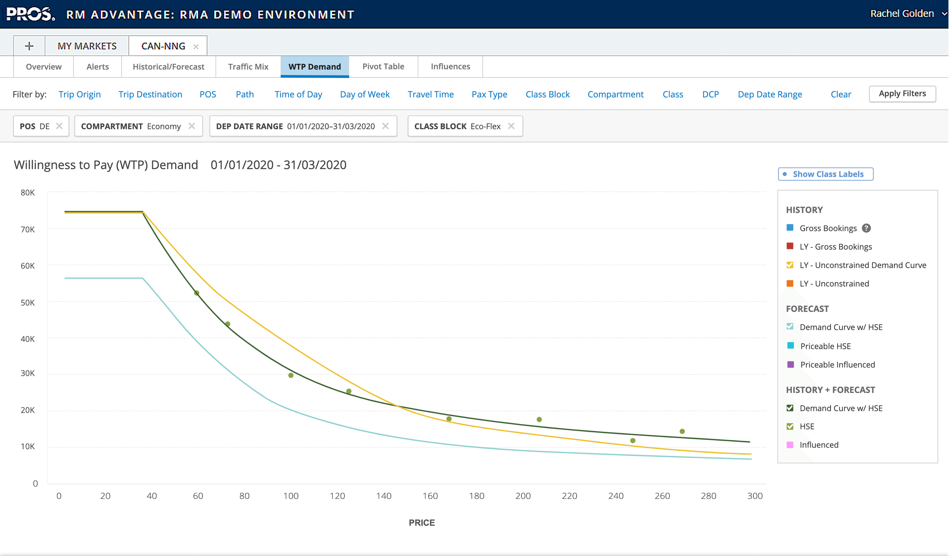949x556 pixels.
Task: Uncheck LY - Unconstrained Demand Curve
Action: pos(789,265)
